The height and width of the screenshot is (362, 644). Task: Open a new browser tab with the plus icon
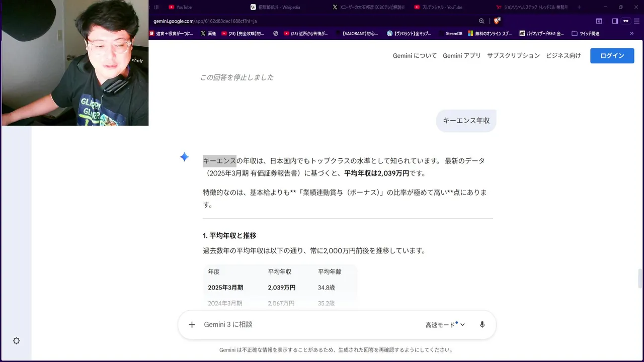click(x=579, y=7)
